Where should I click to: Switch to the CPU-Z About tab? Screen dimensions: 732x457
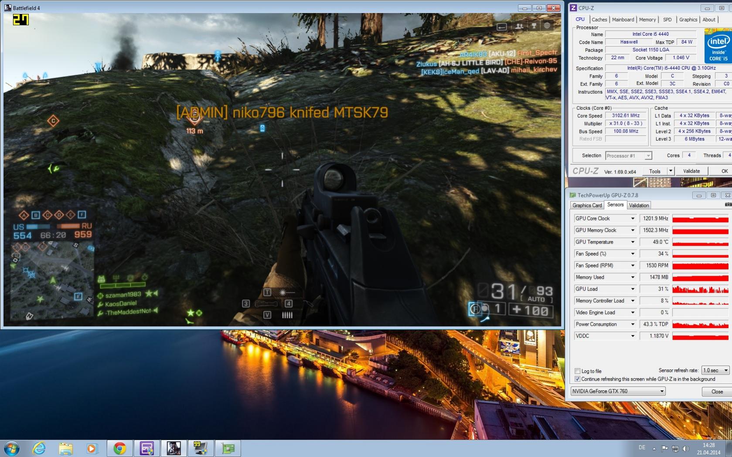coord(709,20)
